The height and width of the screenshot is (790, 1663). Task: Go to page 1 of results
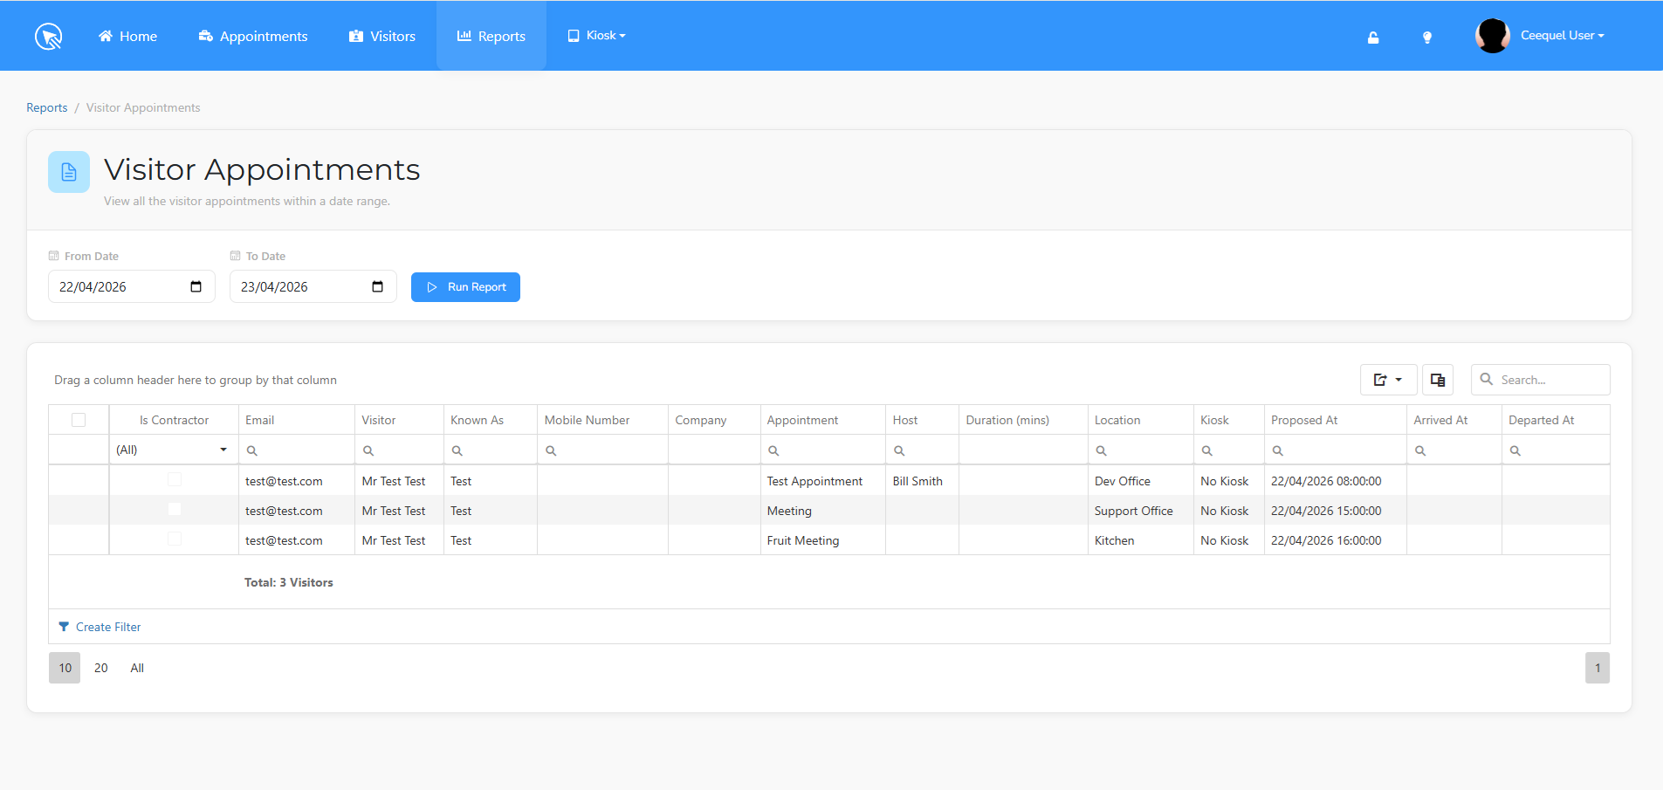click(x=1598, y=668)
